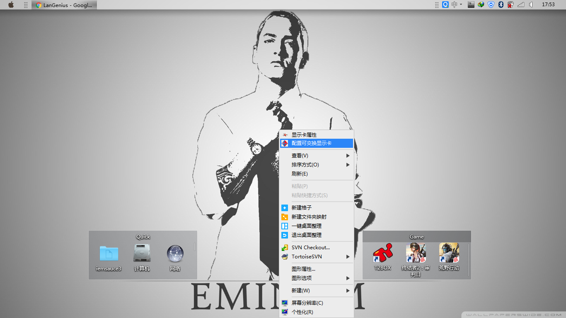Expand the 图形选项 submenu
The width and height of the screenshot is (566, 318).
tap(317, 278)
